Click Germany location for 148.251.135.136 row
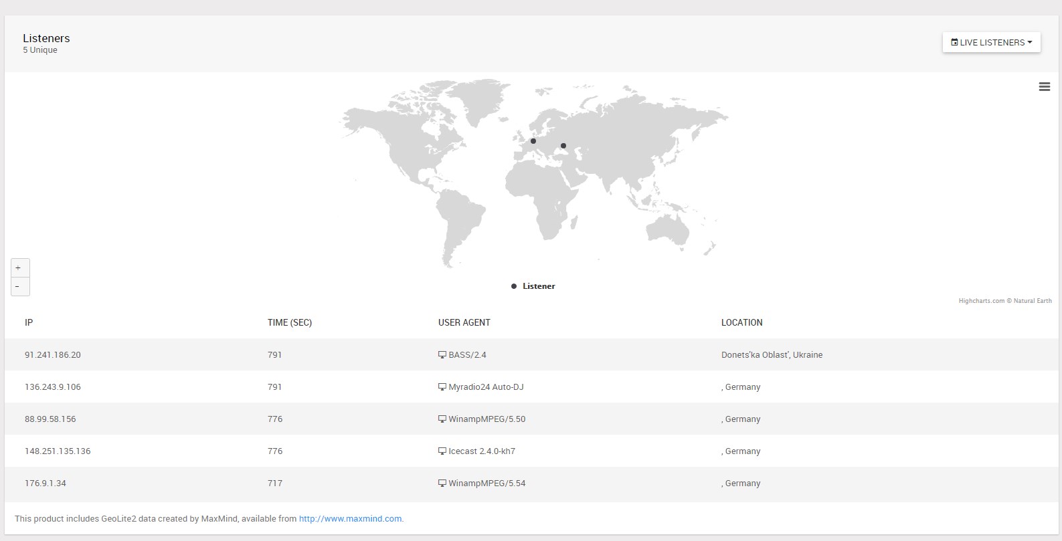The height and width of the screenshot is (541, 1062). pyautogui.click(x=741, y=451)
